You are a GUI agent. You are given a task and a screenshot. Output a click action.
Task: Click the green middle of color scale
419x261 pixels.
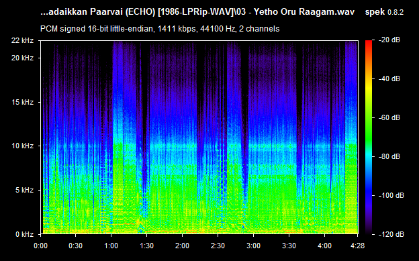[x=369, y=134]
